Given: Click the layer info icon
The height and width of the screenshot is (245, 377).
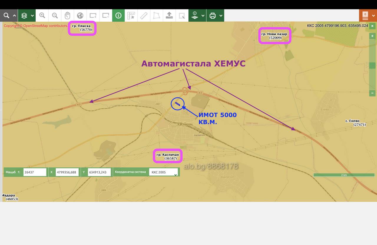Looking at the screenshot, I should point(195,15).
